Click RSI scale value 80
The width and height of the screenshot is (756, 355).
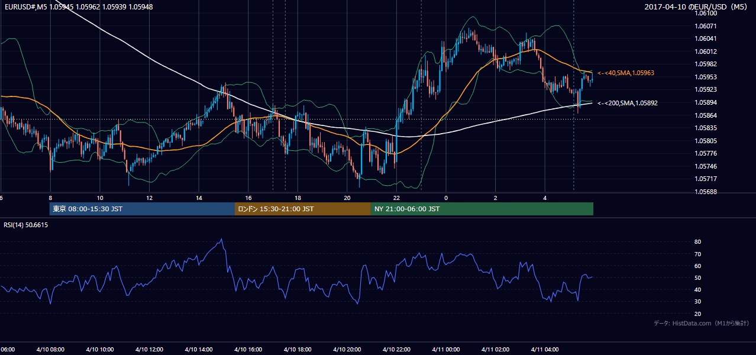[697, 242]
